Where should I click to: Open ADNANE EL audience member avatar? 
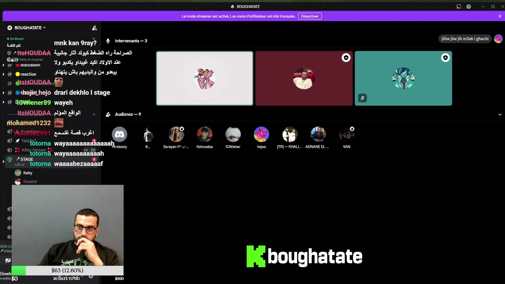(318, 135)
